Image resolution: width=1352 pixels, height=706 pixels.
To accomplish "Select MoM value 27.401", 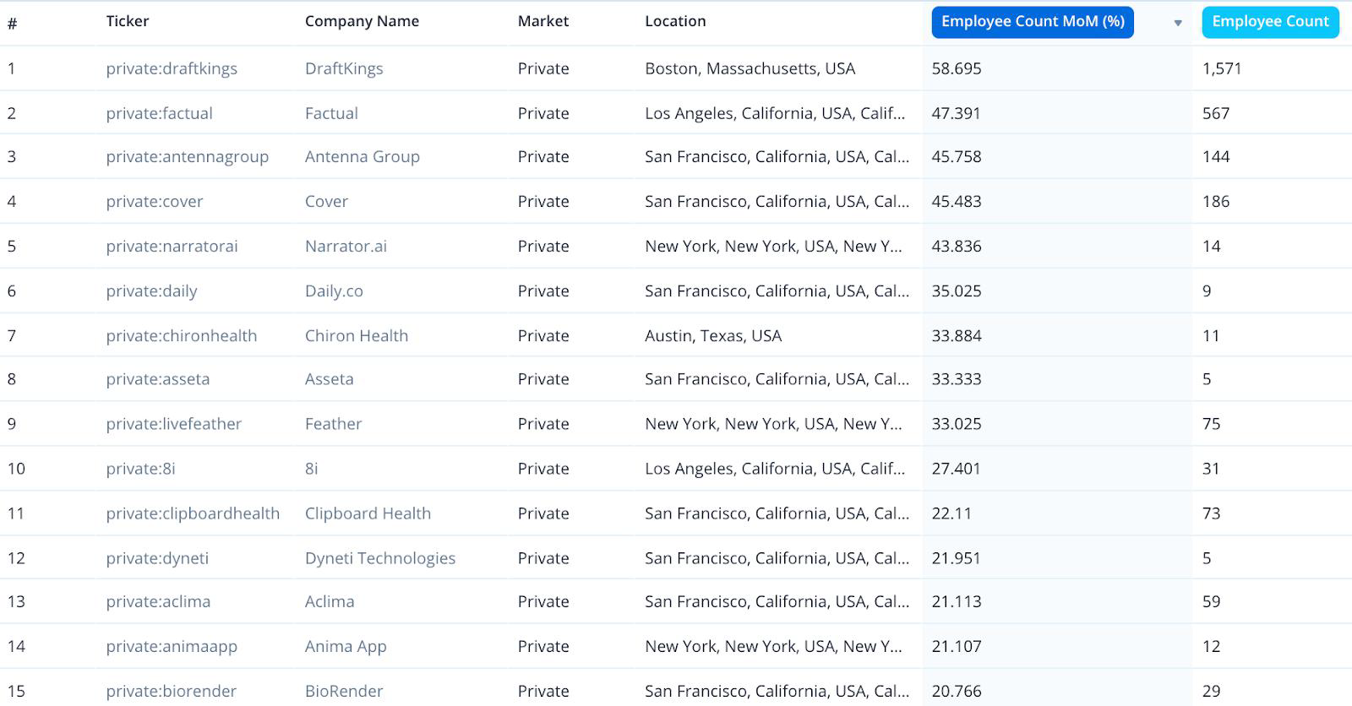I will coord(957,468).
